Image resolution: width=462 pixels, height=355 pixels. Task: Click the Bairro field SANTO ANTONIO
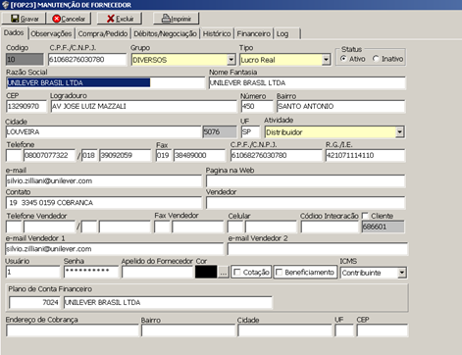(341, 106)
